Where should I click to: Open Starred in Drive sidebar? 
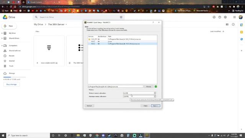point(12,61)
